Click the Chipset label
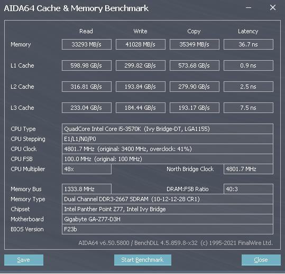 (x=20, y=209)
